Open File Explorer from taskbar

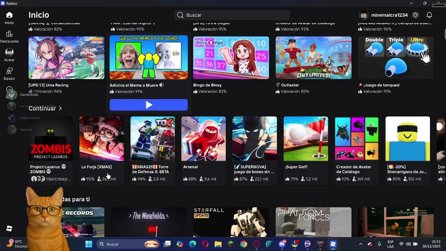[218, 244]
